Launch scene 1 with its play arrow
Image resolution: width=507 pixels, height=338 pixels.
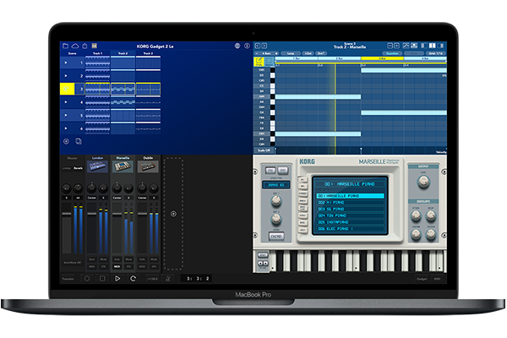[66, 63]
